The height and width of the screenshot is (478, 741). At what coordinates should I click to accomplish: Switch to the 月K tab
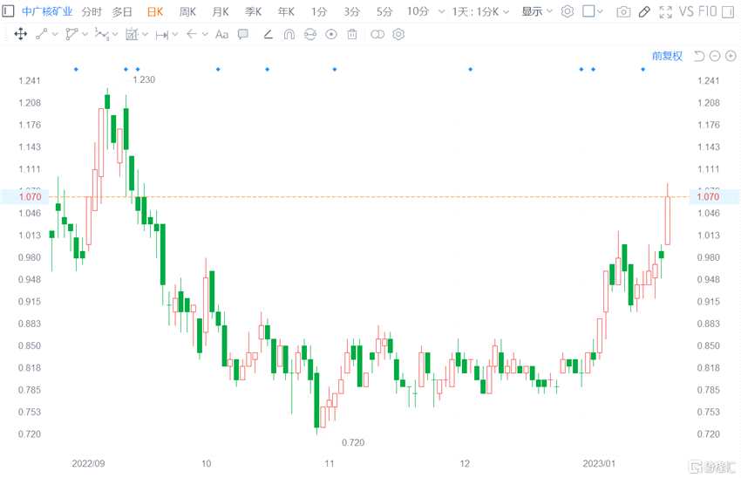(221, 11)
